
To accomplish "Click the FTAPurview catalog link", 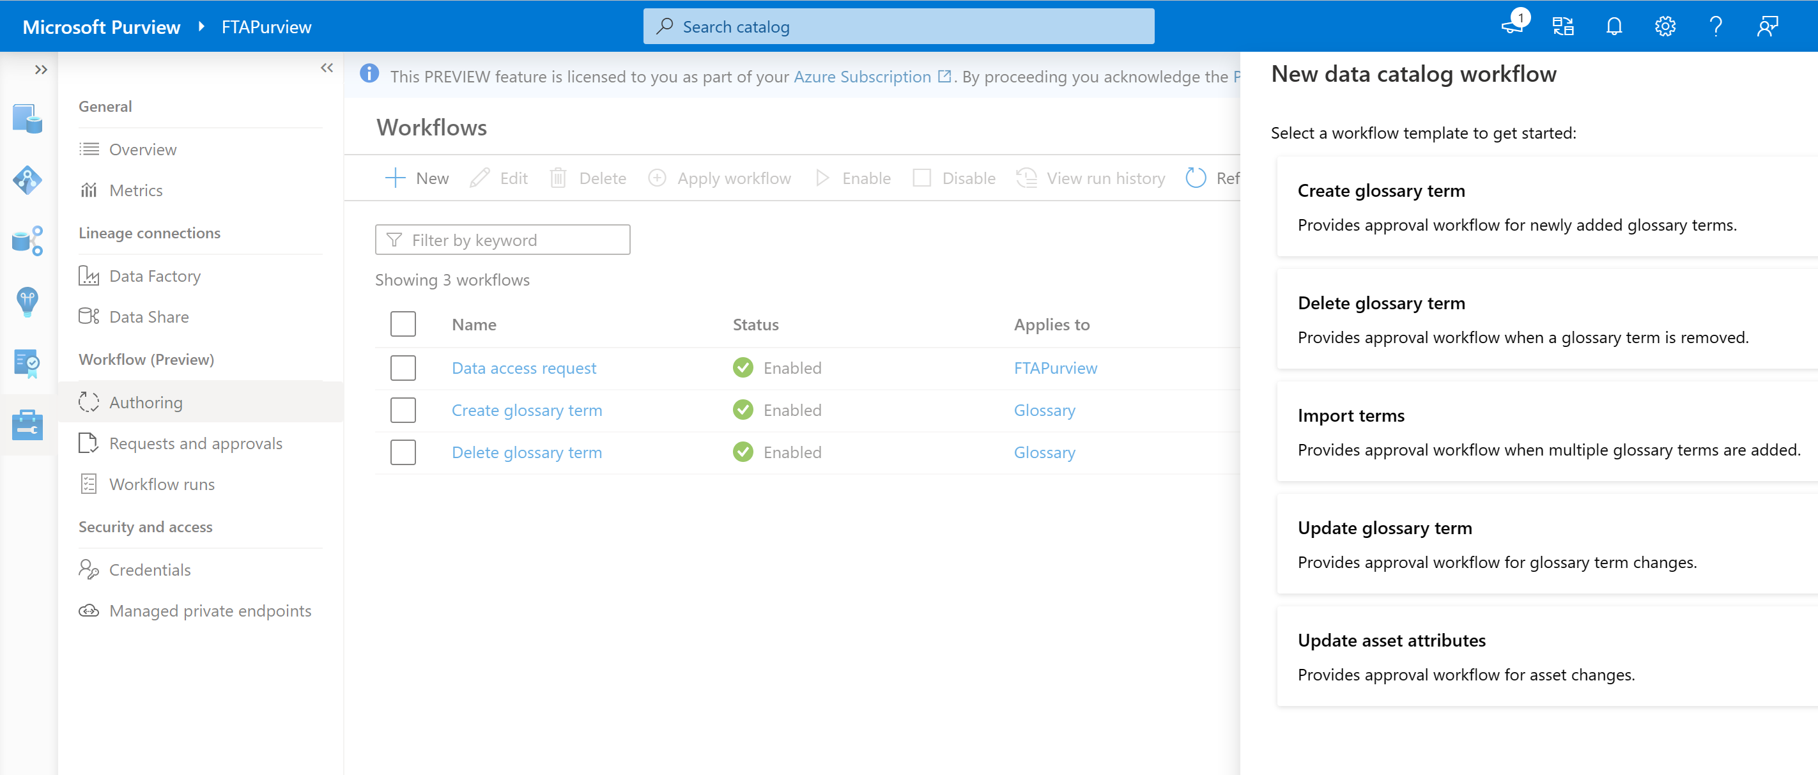I will coord(1054,367).
